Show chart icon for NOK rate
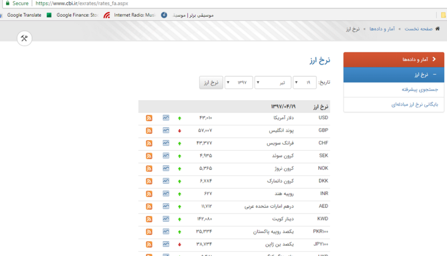The image size is (447, 256). coord(166,168)
